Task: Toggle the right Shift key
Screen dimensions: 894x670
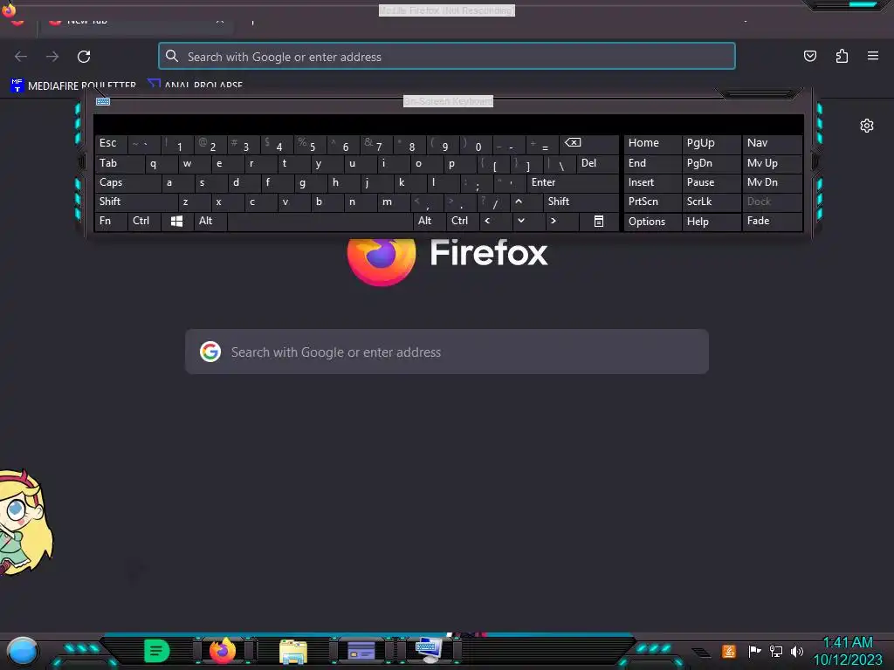Action: pos(581,202)
